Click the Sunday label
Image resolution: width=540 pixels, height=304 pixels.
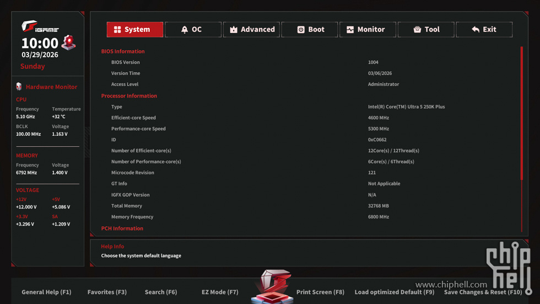pos(33,66)
